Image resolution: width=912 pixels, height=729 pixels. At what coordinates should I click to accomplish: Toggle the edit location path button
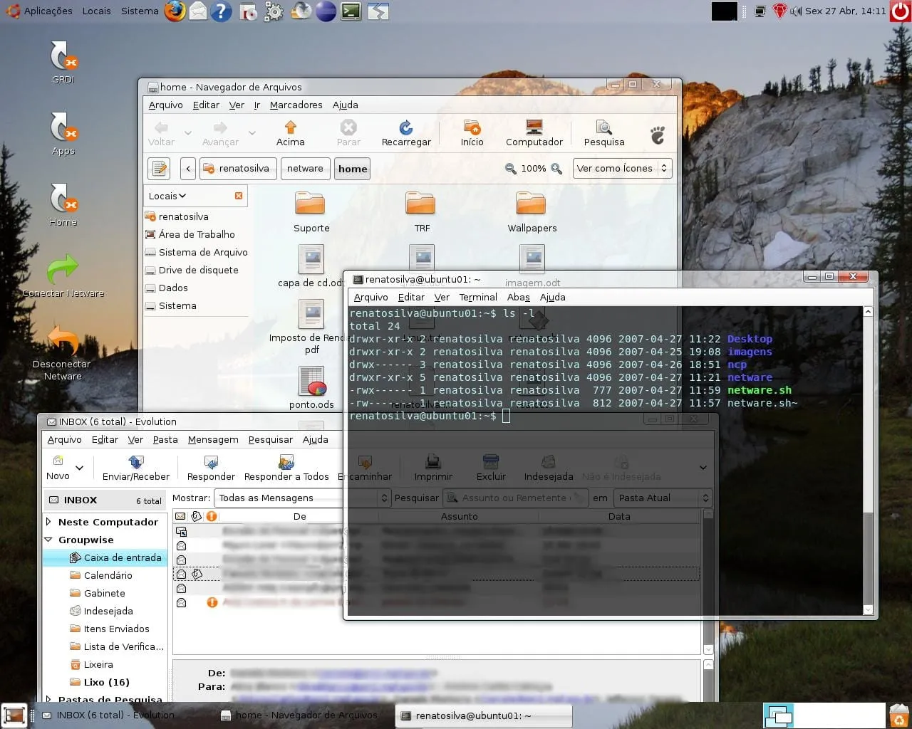[160, 169]
